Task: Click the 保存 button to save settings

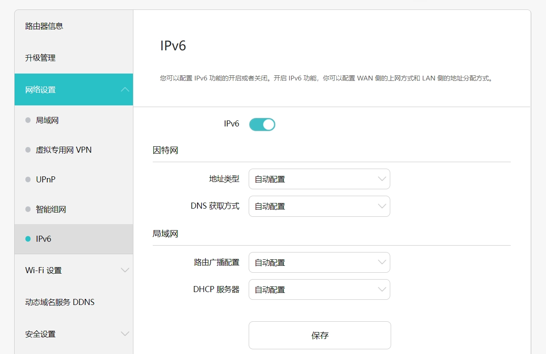Action: [319, 335]
